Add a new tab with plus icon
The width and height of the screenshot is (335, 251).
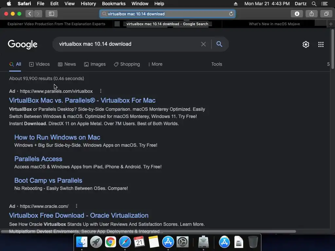[x=331, y=24]
